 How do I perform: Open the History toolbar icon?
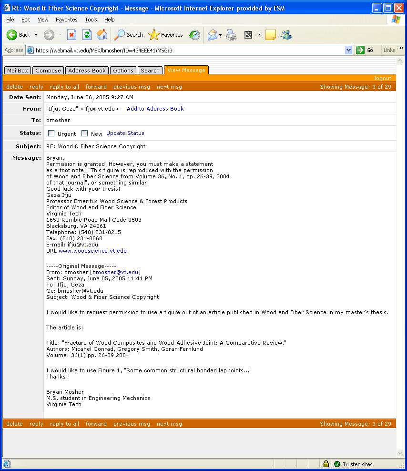[x=194, y=35]
